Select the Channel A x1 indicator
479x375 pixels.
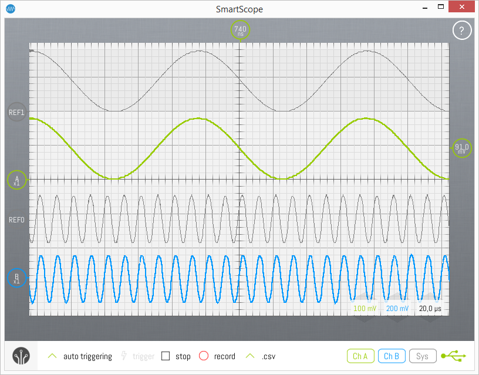pyautogui.click(x=16, y=180)
